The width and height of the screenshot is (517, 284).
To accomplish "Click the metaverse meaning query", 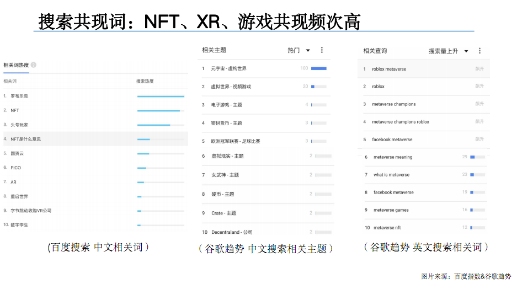I will [392, 157].
